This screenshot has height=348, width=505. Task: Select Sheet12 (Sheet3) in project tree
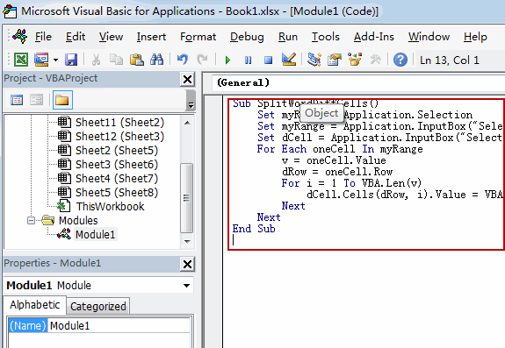click(119, 136)
